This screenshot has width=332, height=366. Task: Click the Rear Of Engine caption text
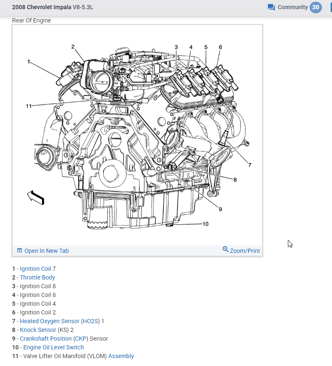pos(31,20)
